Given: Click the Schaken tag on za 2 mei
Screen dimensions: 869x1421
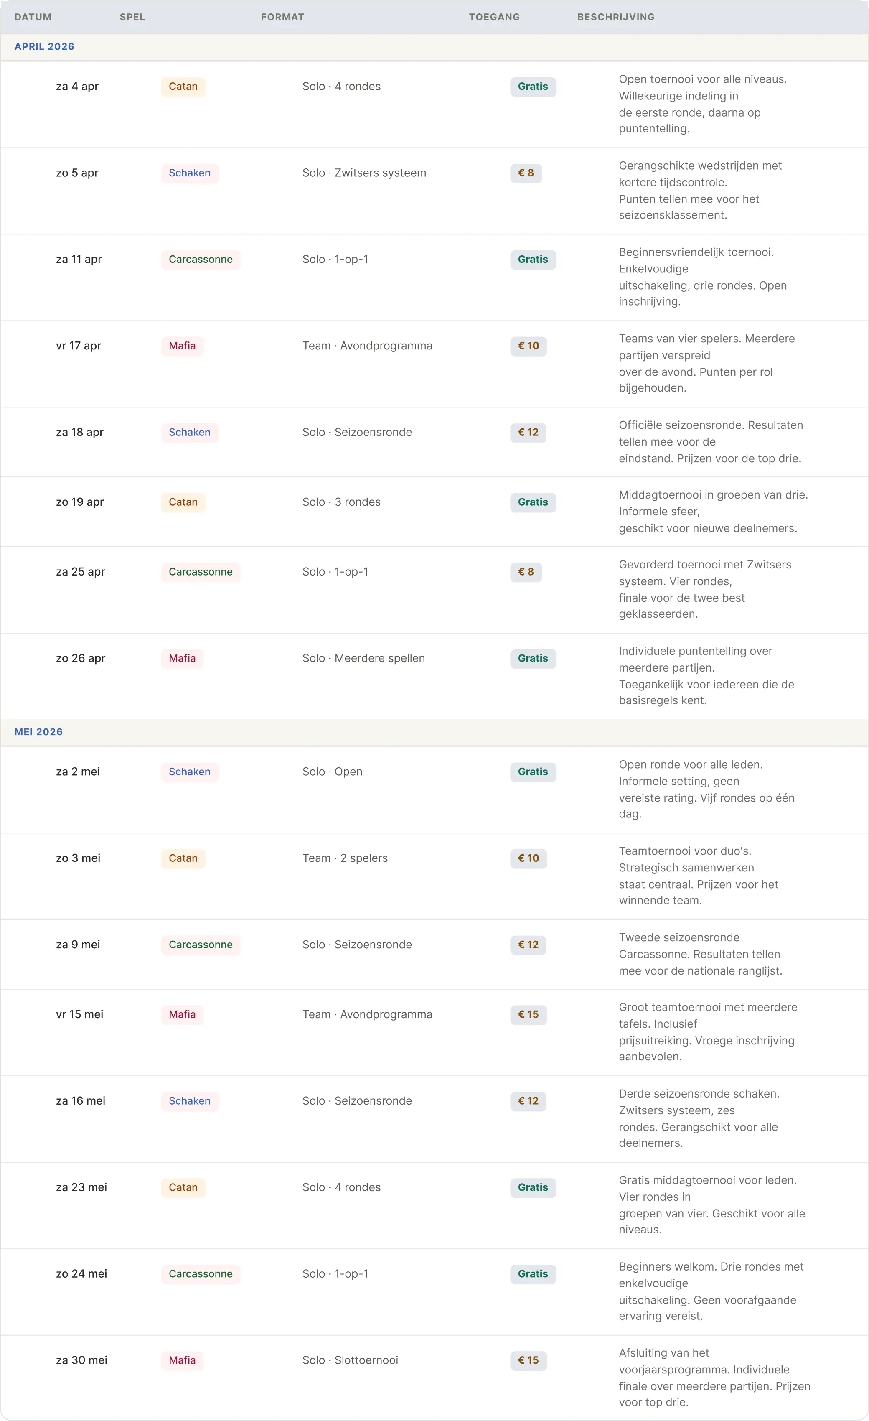Looking at the screenshot, I should pyautogui.click(x=189, y=772).
